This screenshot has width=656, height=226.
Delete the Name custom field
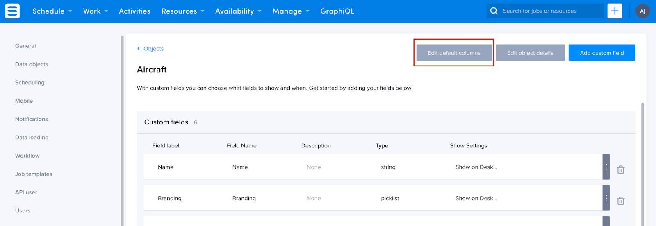(x=621, y=169)
